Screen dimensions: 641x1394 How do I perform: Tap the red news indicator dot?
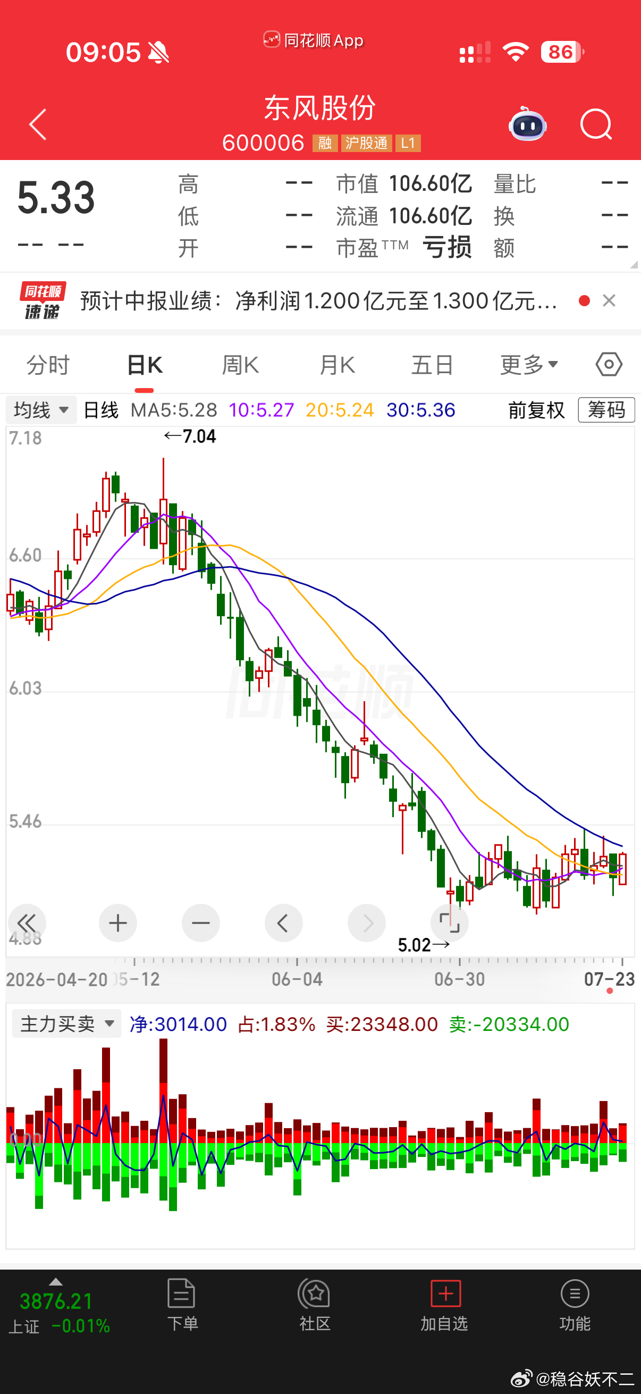coord(584,301)
